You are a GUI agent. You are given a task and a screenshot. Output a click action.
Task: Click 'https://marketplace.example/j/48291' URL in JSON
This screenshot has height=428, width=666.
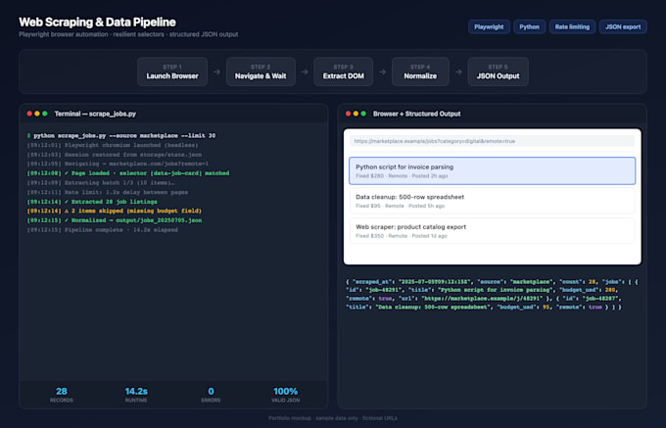tap(482, 299)
